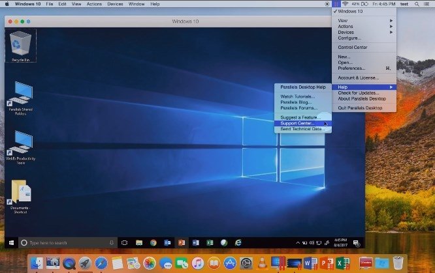Click the Windows Start button
Image resolution: width=435 pixels, height=273 pixels.
[x=11, y=243]
